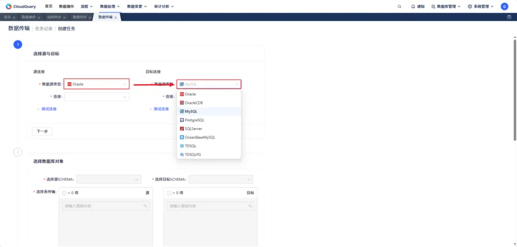Expand selection arrow beside target 0 项
This screenshot has width=517, height=247.
click(175, 193)
